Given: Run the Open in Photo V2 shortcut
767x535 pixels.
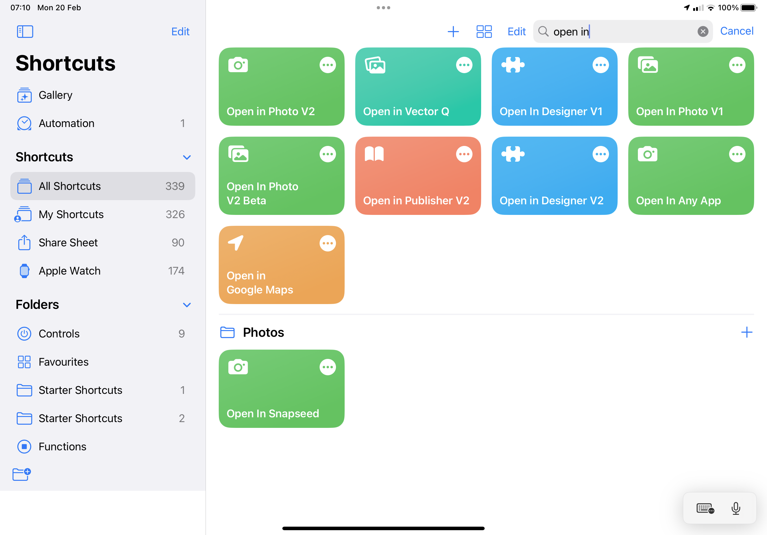Looking at the screenshot, I should coord(281,87).
